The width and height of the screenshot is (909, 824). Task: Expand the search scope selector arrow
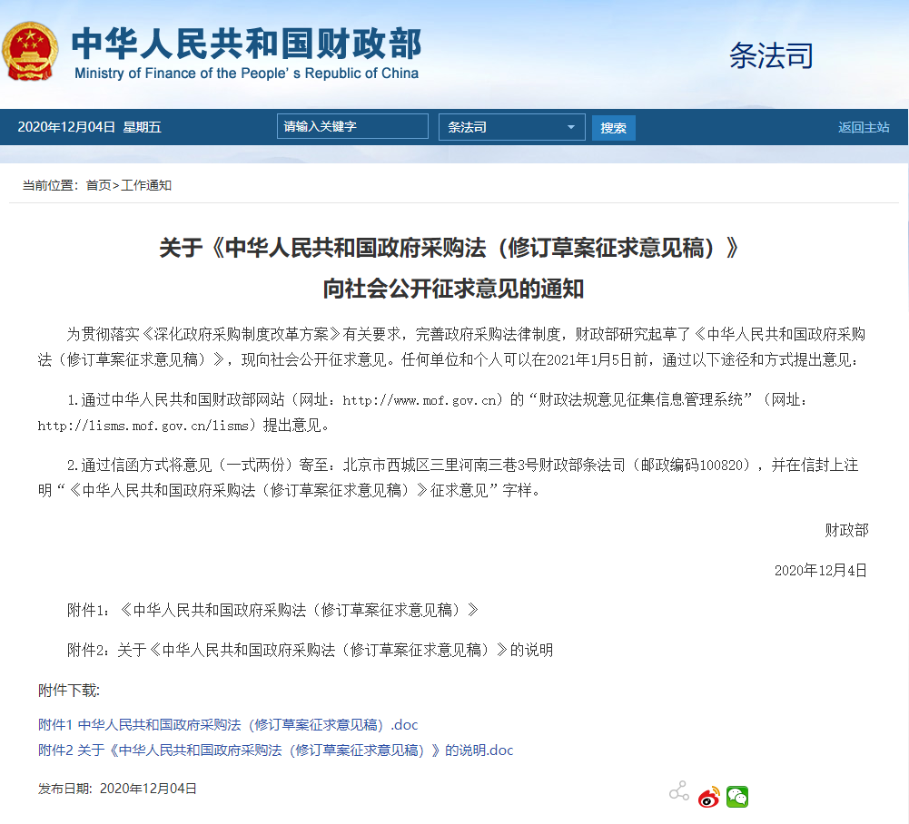click(x=571, y=126)
